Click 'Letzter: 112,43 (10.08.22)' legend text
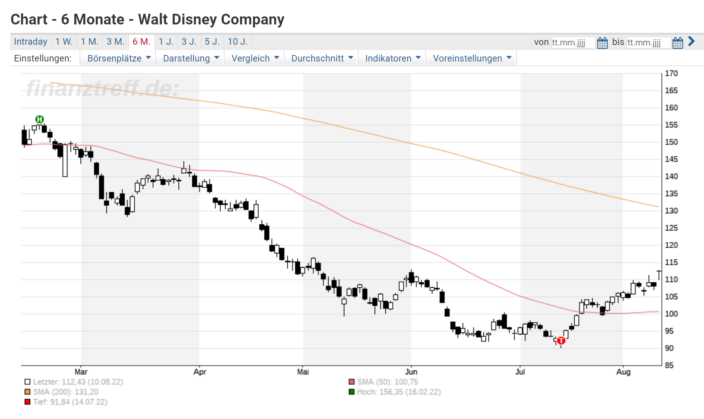Viewport: 704px width, 419px height. [78, 382]
